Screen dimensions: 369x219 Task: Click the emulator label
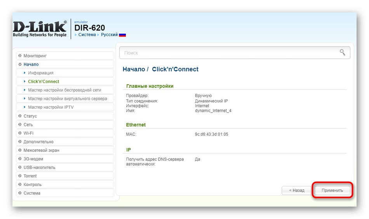click(81, 22)
